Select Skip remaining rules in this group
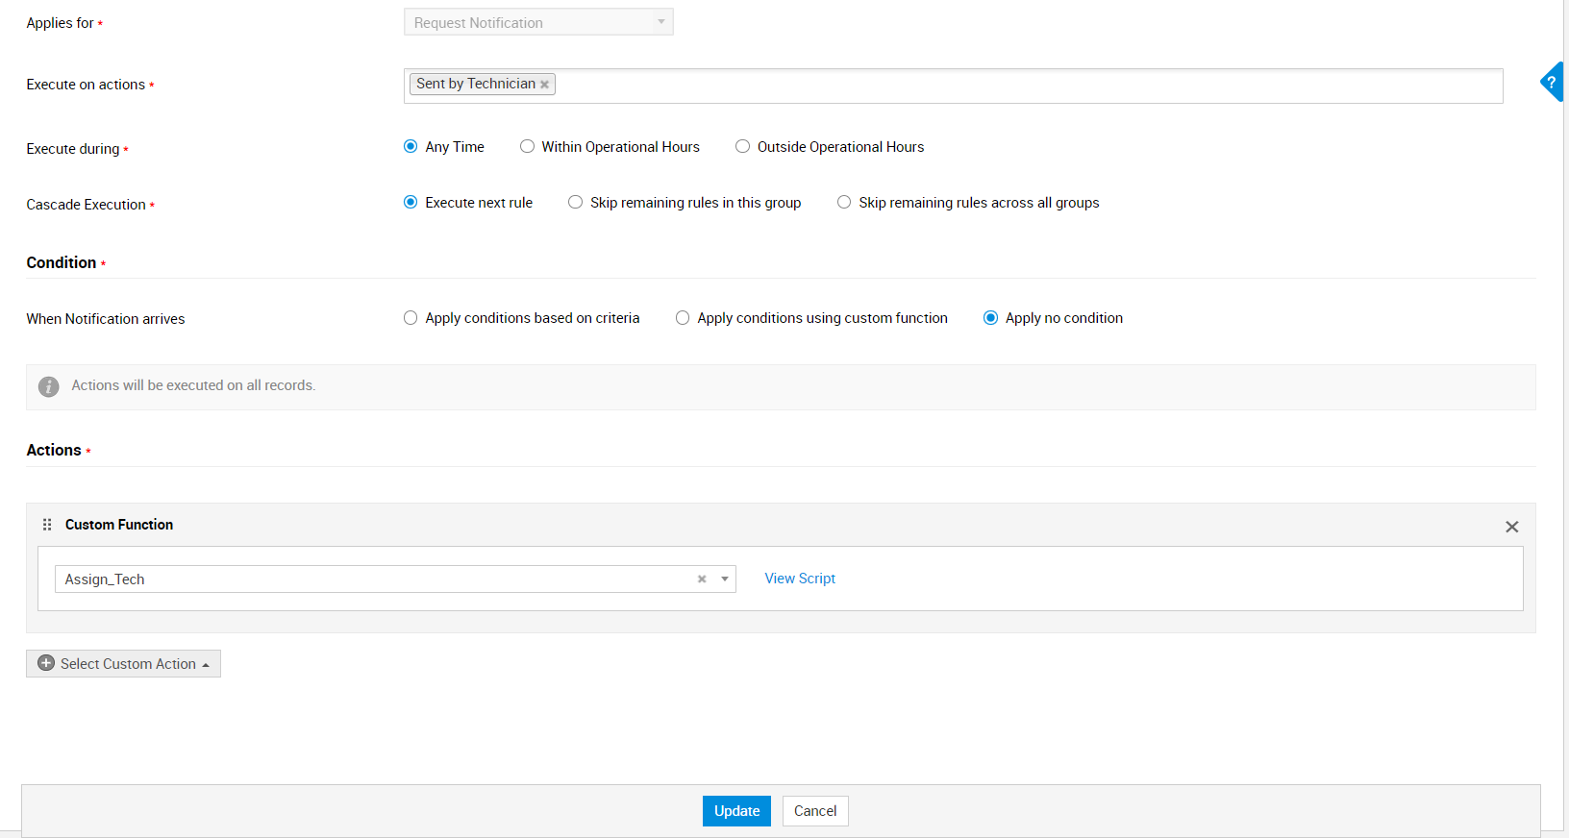This screenshot has height=838, width=1569. [575, 203]
